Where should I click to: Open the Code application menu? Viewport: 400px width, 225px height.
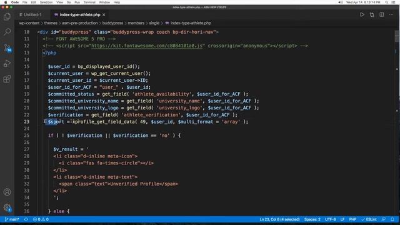pyautogui.click(x=15, y=2)
